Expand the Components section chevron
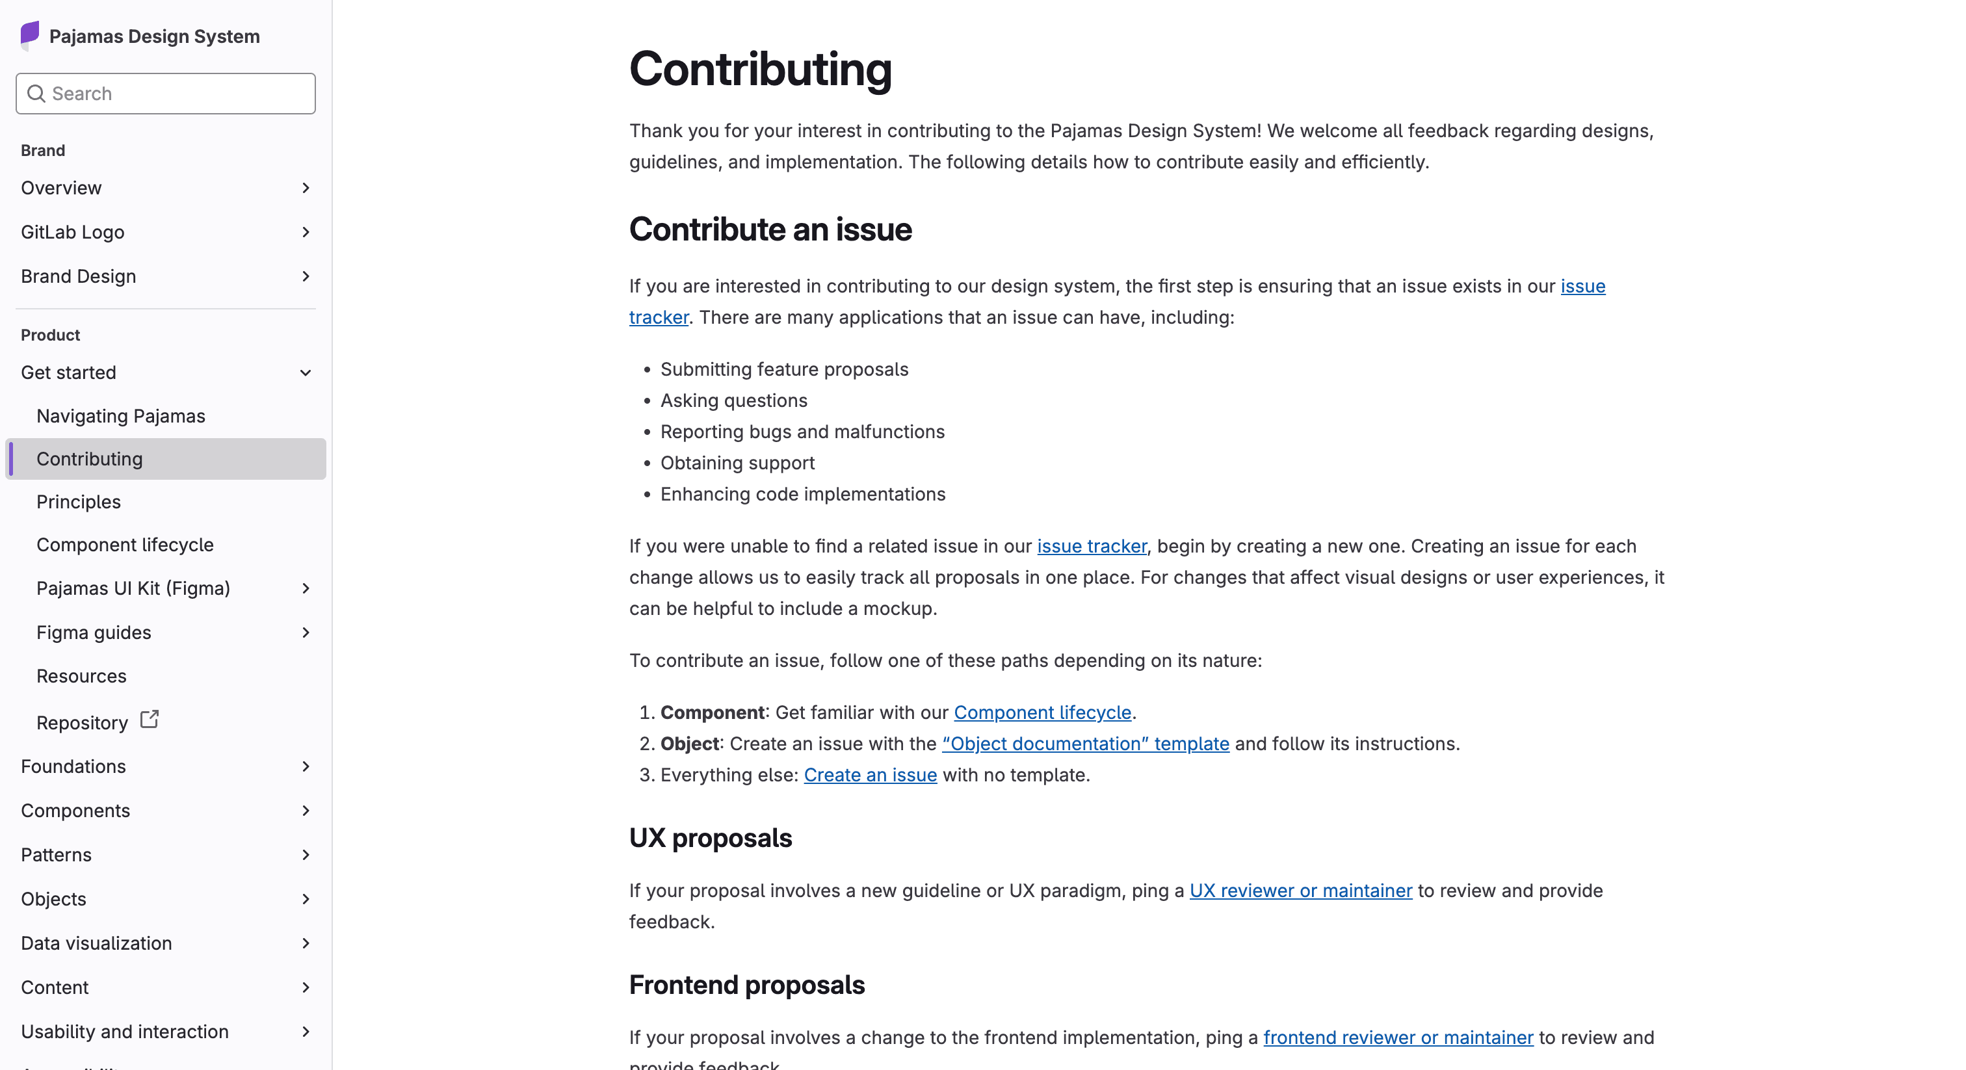1966x1070 pixels. point(306,811)
